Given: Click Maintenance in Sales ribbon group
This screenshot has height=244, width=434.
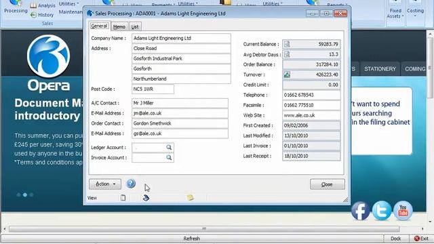Looking at the screenshot, I should pyautogui.click(x=71, y=12).
